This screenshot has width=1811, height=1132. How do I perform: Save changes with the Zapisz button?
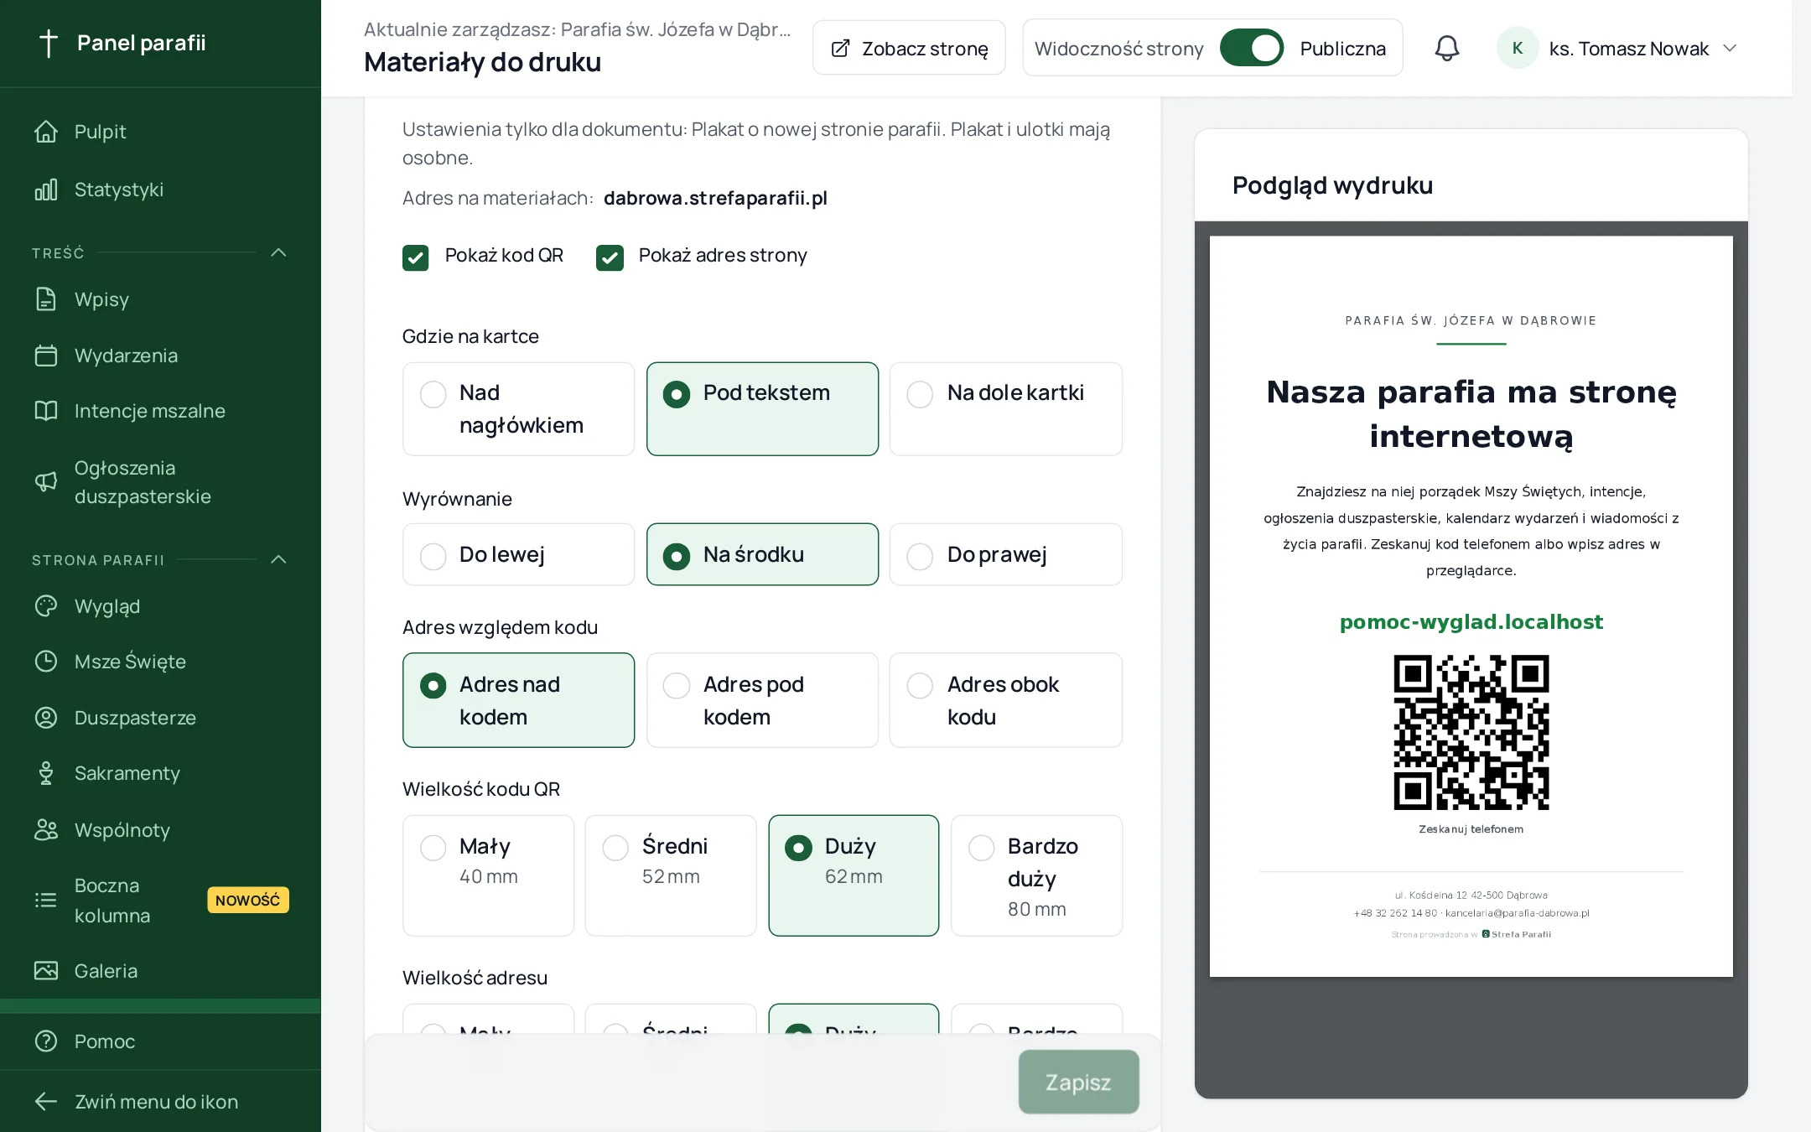(x=1078, y=1082)
